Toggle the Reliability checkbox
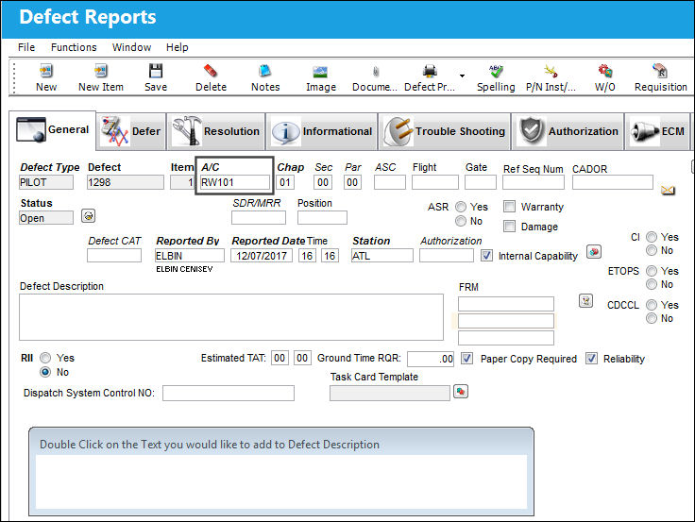The height and width of the screenshot is (522, 695). point(592,358)
